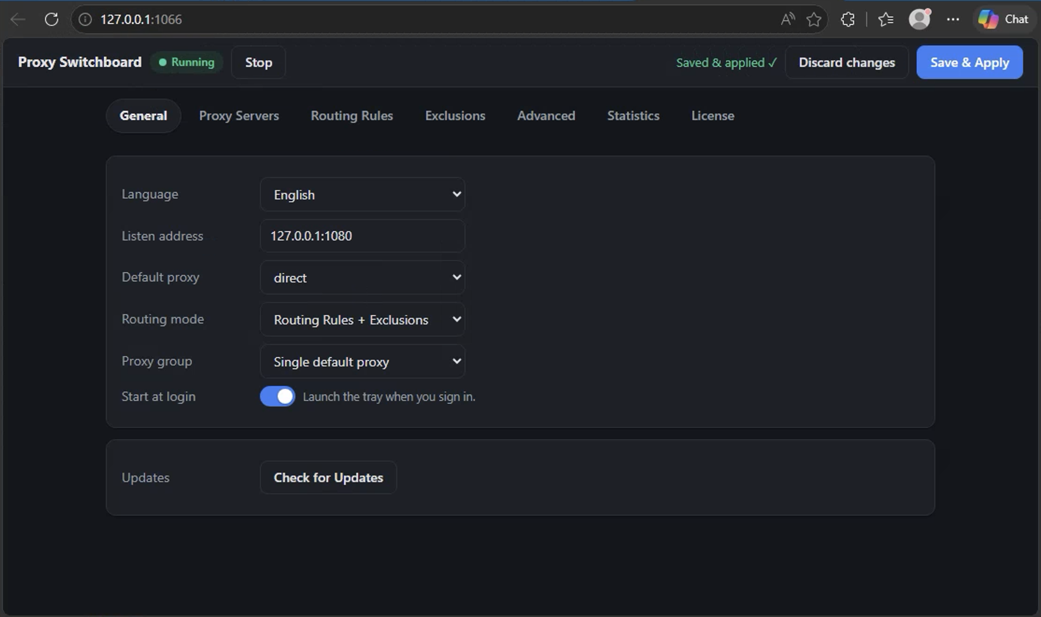The height and width of the screenshot is (617, 1041).
Task: Open browser Extensions puzzle icon
Action: point(848,20)
